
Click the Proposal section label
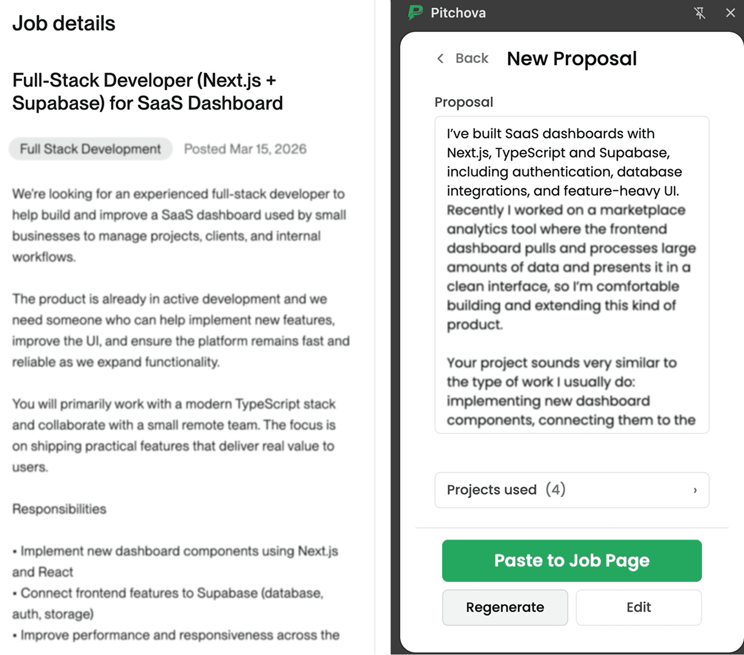[463, 102]
